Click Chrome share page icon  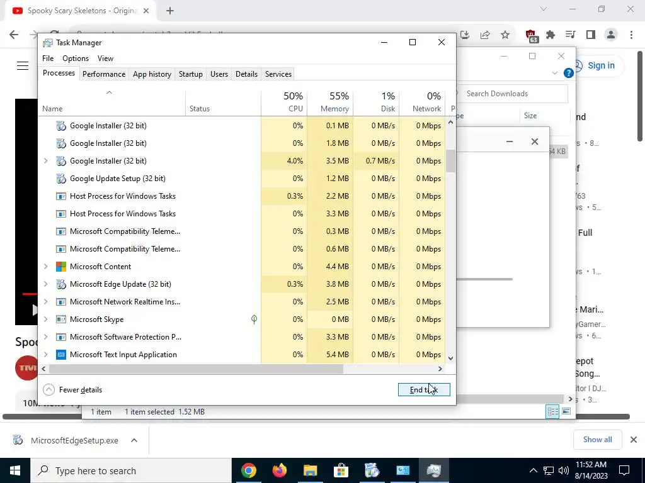[x=485, y=35]
